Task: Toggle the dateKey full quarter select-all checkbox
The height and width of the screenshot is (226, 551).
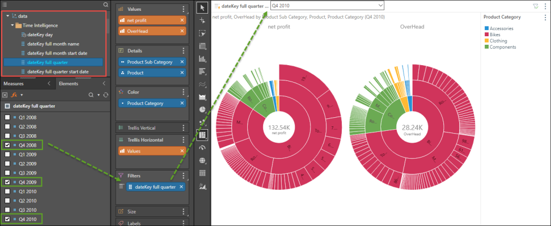Action: 7,106
